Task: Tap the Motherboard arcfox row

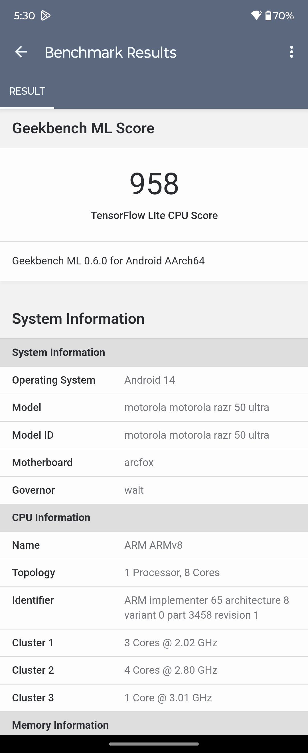Action: point(154,462)
